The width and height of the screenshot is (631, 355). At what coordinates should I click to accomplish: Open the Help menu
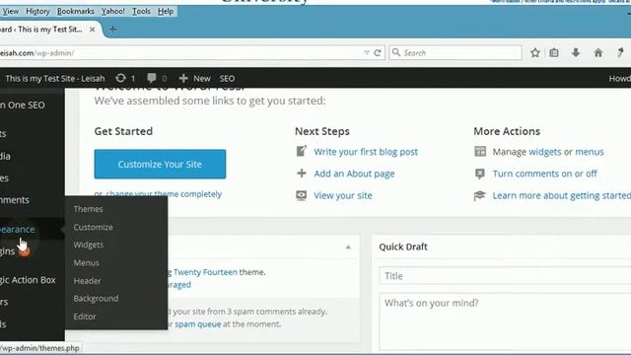pos(166,11)
